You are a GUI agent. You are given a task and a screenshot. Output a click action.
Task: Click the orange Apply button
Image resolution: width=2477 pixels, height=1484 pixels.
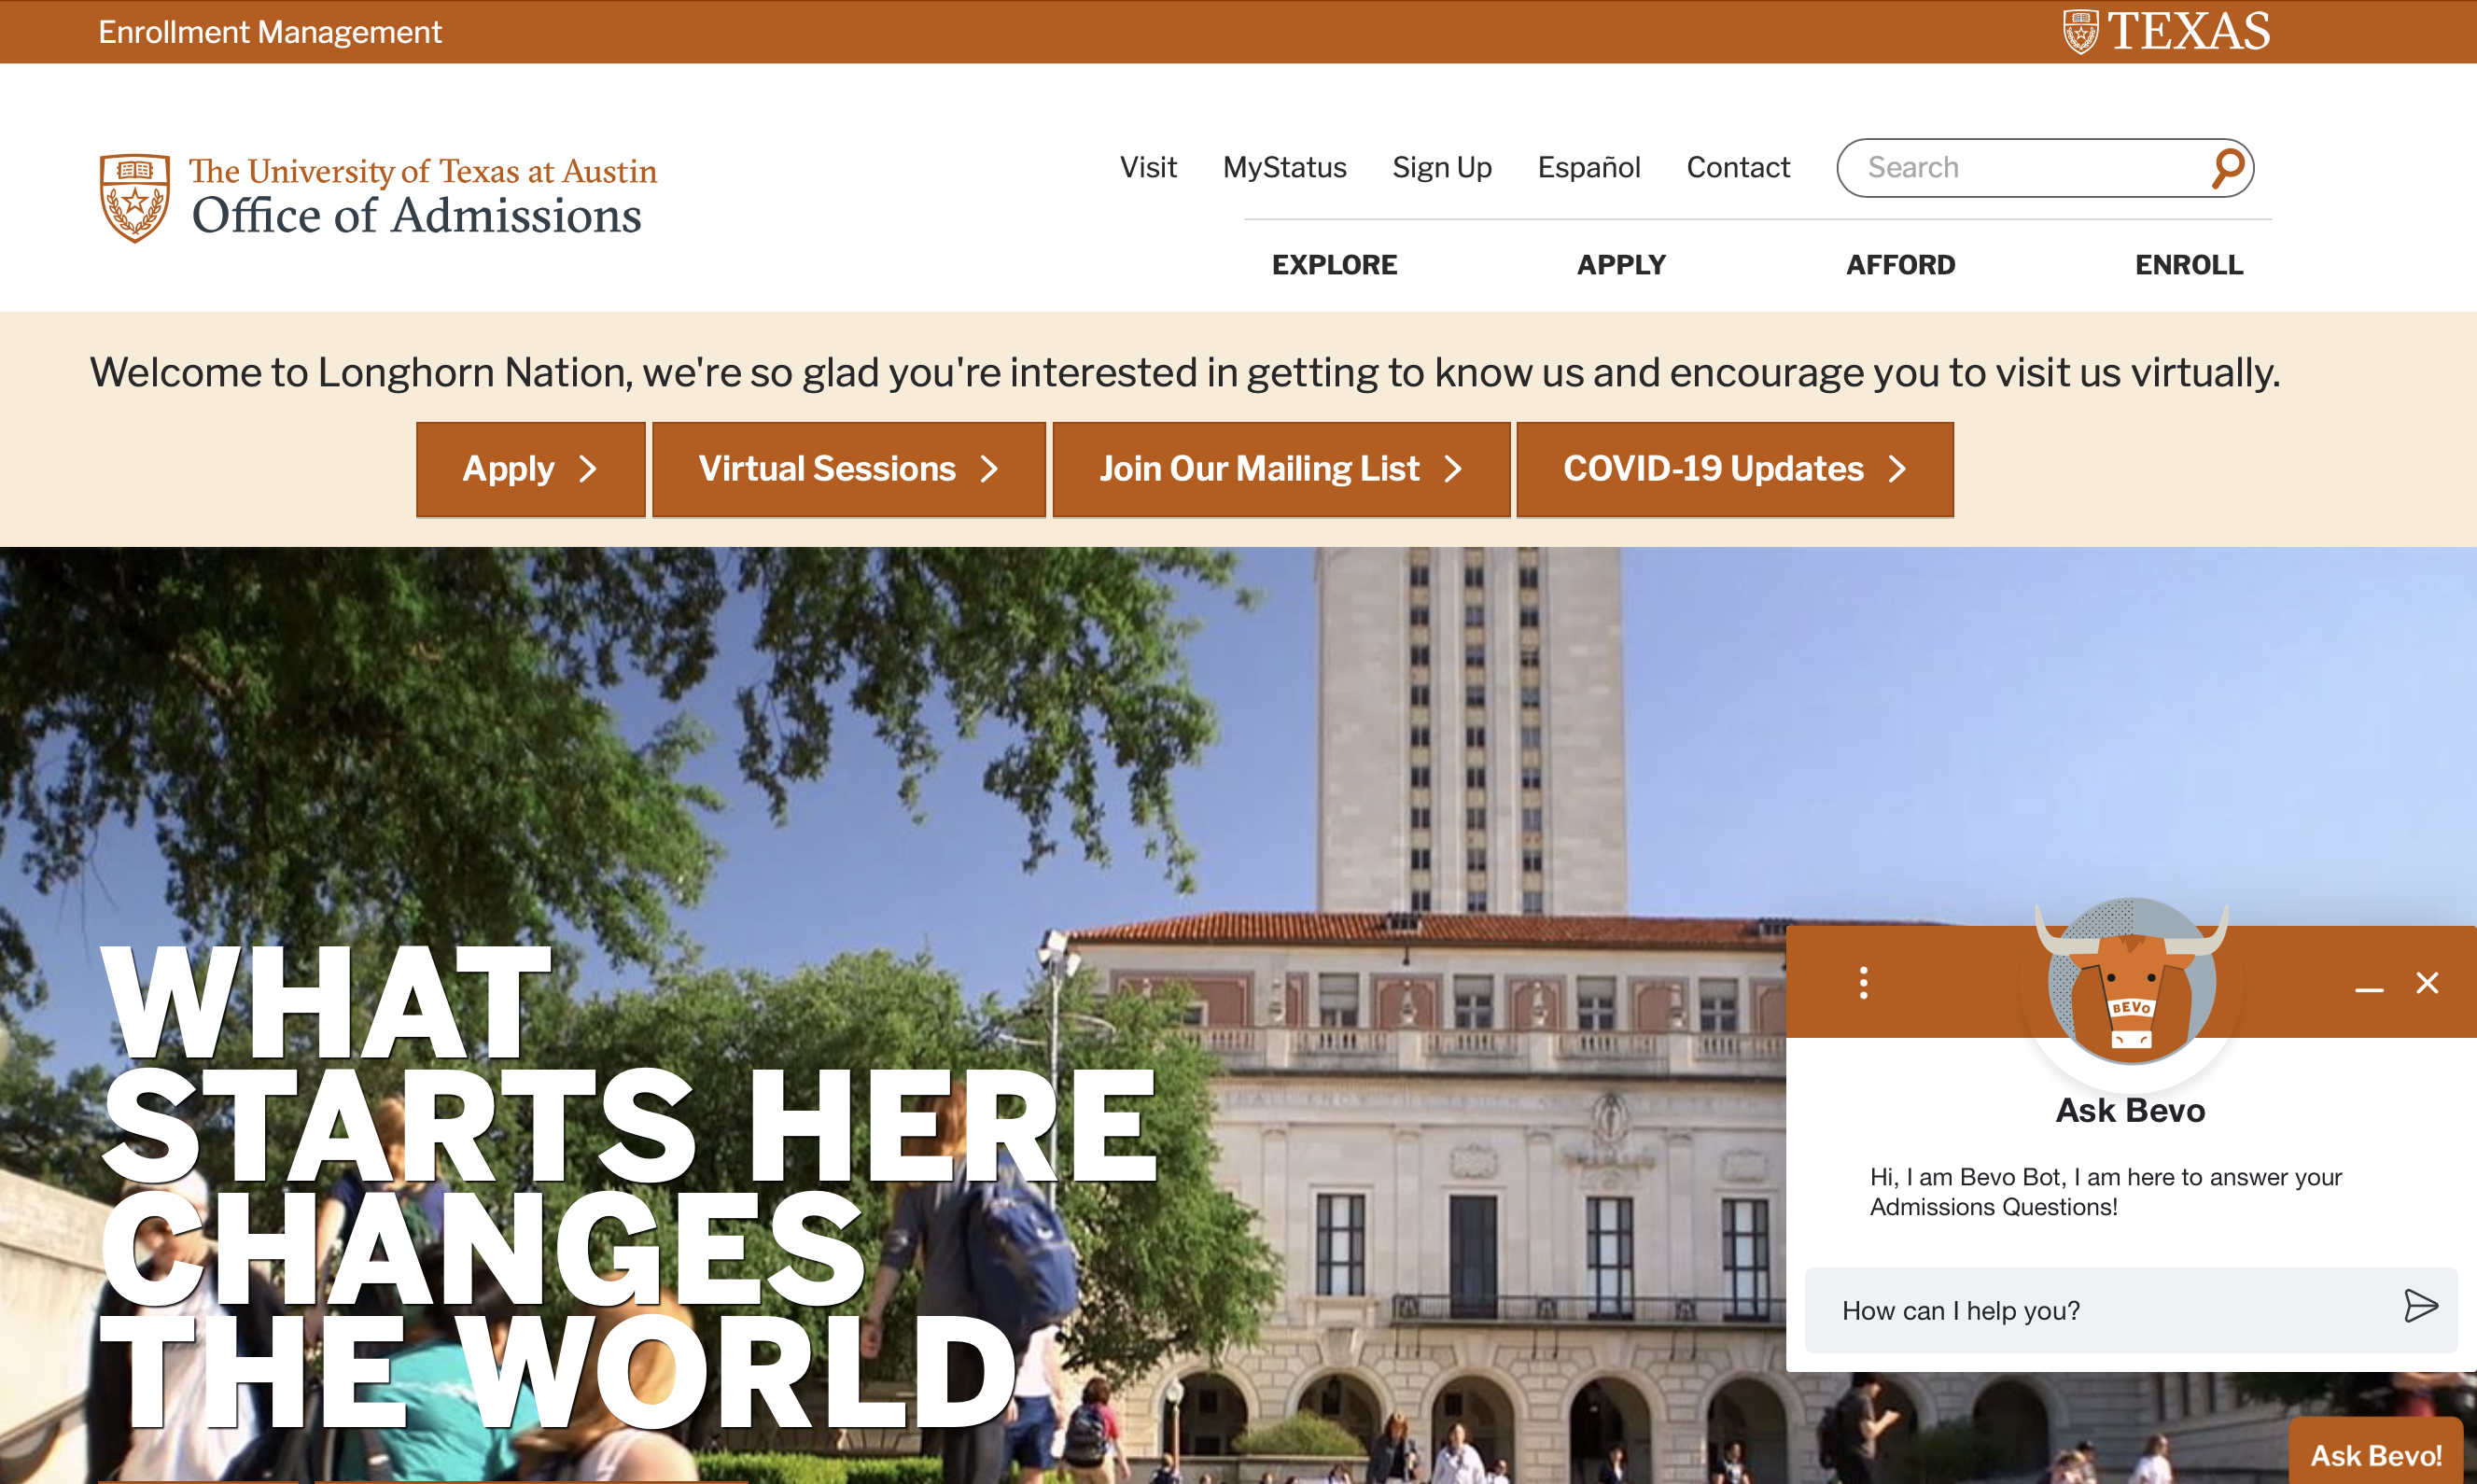[530, 469]
